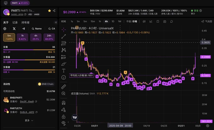Copy the 0x592 contract address
The width and height of the screenshot is (214, 130).
25,14
